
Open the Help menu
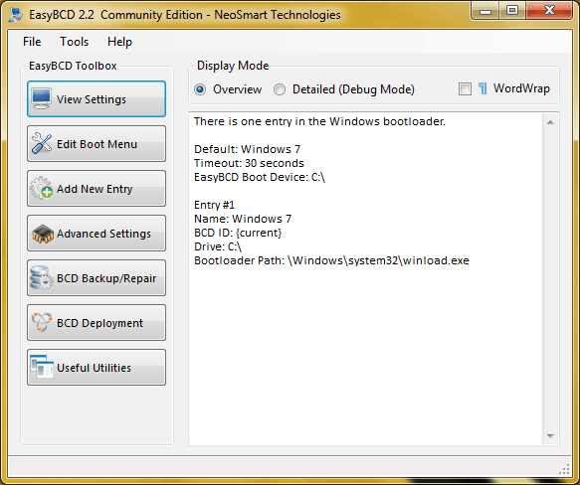pos(119,42)
